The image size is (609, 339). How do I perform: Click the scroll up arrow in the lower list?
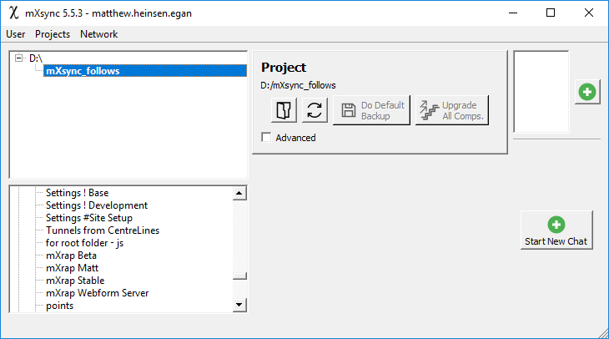click(x=239, y=193)
